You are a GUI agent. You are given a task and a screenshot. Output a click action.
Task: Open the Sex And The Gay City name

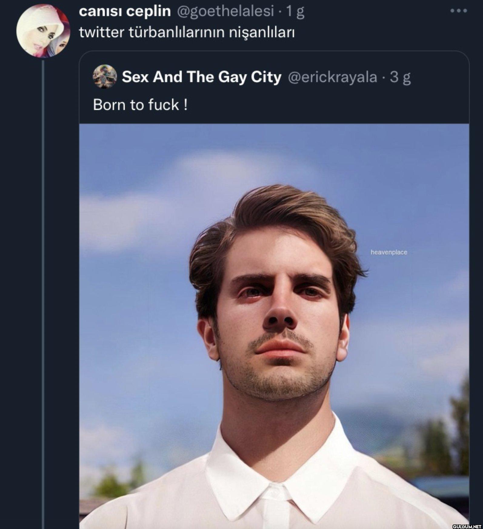click(202, 77)
